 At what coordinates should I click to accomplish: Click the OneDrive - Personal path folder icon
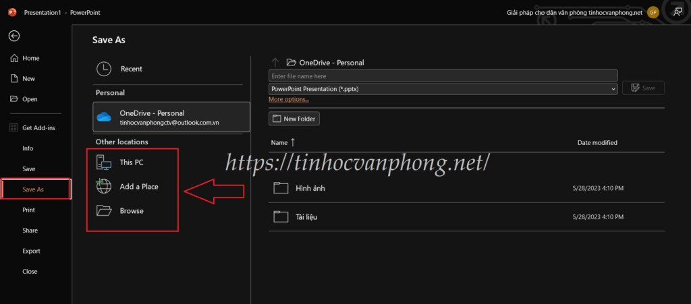(291, 63)
